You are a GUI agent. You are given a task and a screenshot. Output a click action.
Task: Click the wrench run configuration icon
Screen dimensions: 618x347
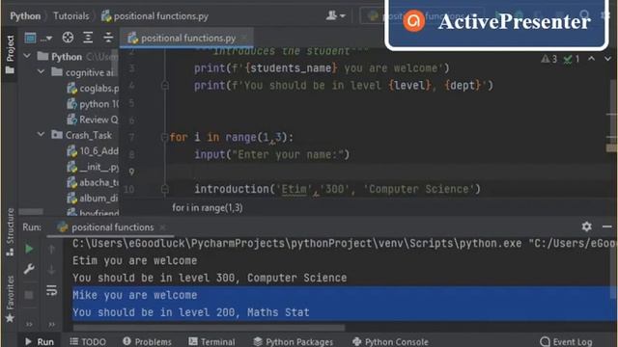(29, 269)
